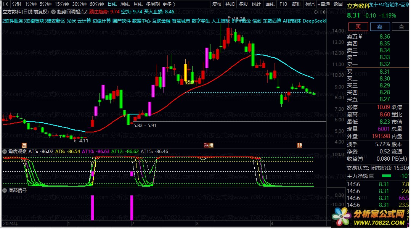
Task: Click the split-window icon beside the diamond
Action: [323, 12]
